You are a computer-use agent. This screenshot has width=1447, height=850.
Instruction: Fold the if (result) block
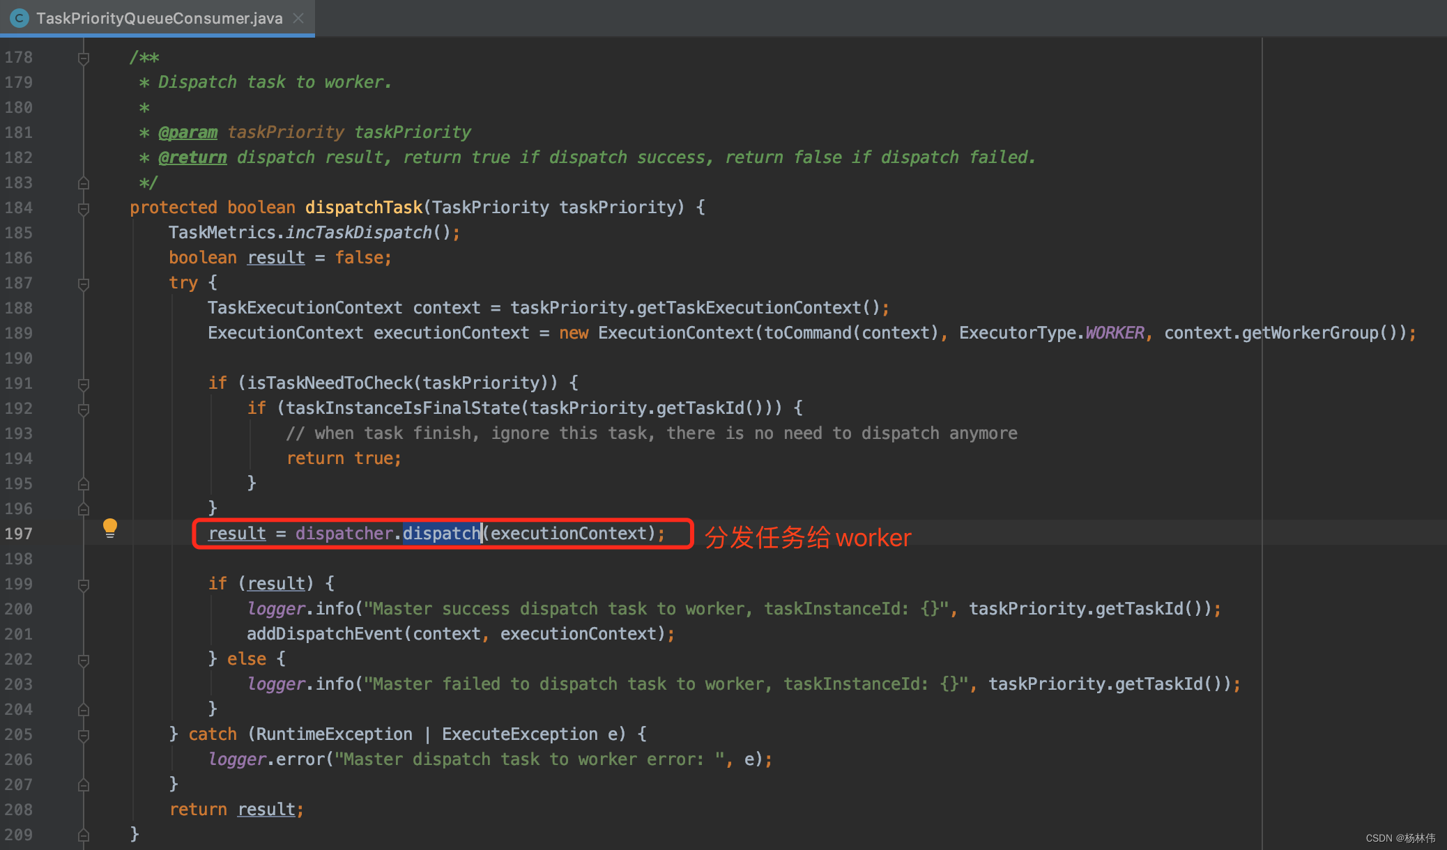pos(84,585)
